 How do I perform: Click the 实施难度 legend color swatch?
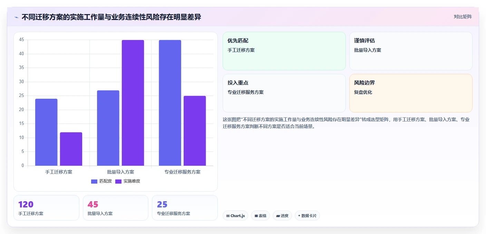pyautogui.click(x=118, y=181)
